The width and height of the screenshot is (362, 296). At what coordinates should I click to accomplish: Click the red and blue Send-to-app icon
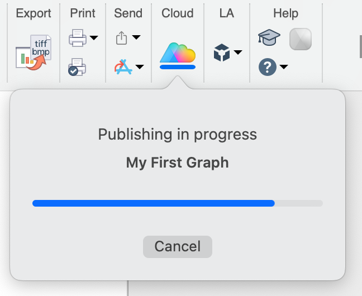[122, 68]
